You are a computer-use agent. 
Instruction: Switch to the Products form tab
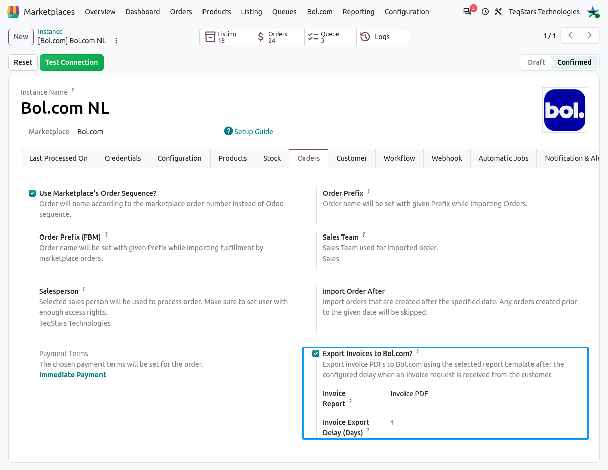[233, 158]
